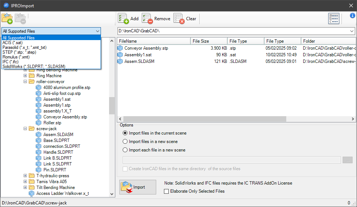357x207 pixels.
Task: Select Import files in the current scene
Action: pos(125,133)
